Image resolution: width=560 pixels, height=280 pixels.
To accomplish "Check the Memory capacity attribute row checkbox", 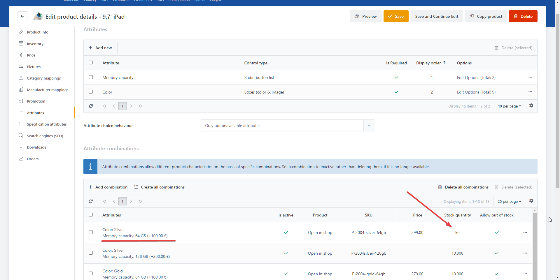I will [x=91, y=77].
